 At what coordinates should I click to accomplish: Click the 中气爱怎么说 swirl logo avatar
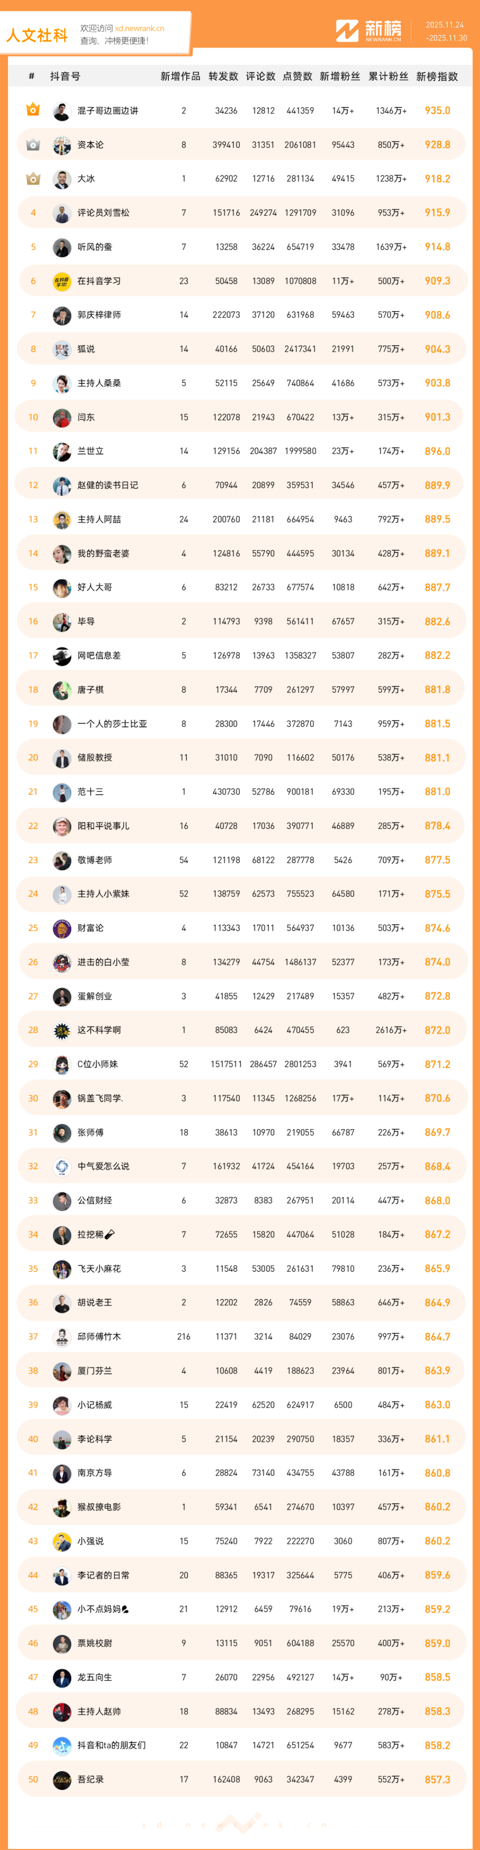[x=62, y=1166]
